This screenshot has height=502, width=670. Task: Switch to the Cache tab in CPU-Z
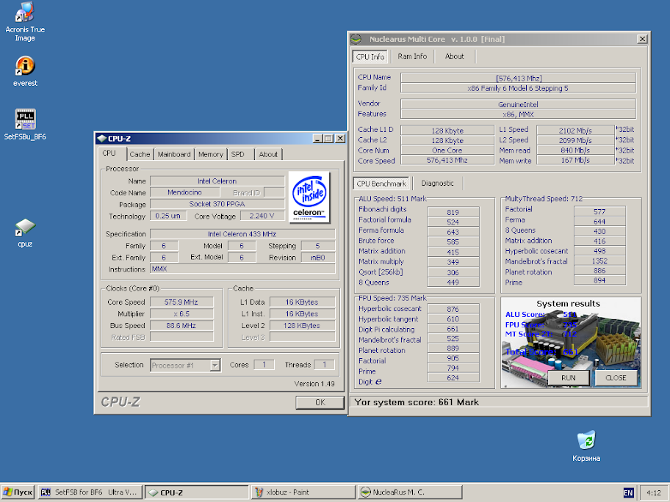point(140,154)
